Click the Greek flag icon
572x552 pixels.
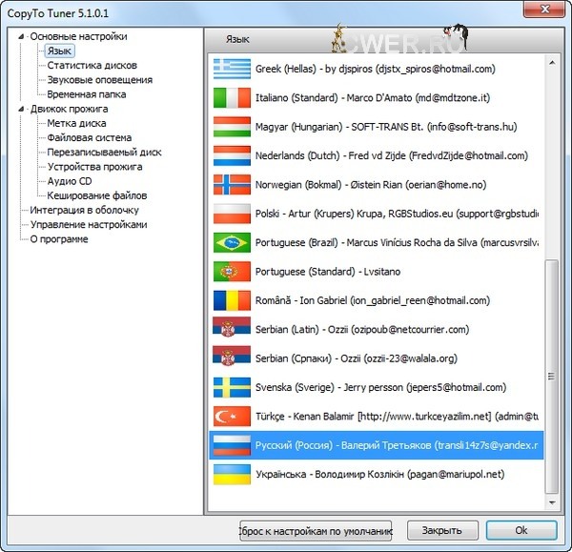coord(230,69)
